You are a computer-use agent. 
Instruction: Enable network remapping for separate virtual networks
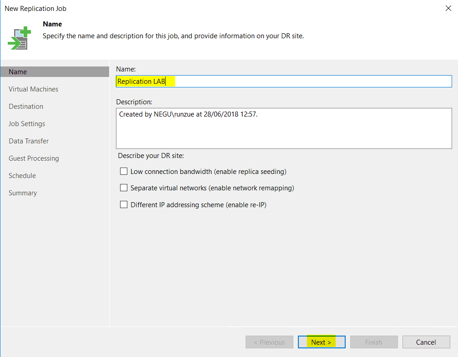[124, 188]
